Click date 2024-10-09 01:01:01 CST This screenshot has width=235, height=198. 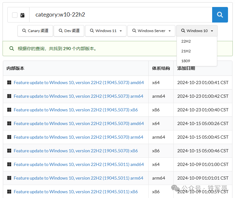pyautogui.click(x=203, y=178)
